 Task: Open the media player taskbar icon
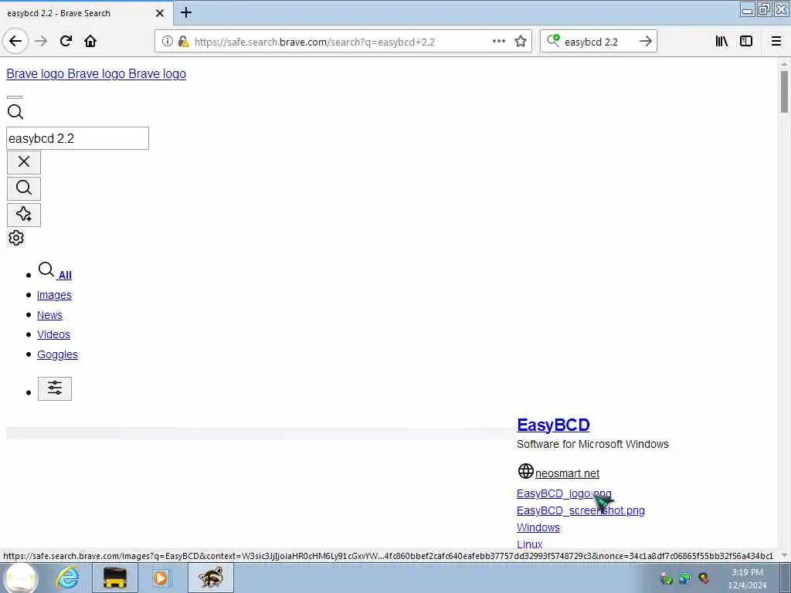click(x=161, y=578)
